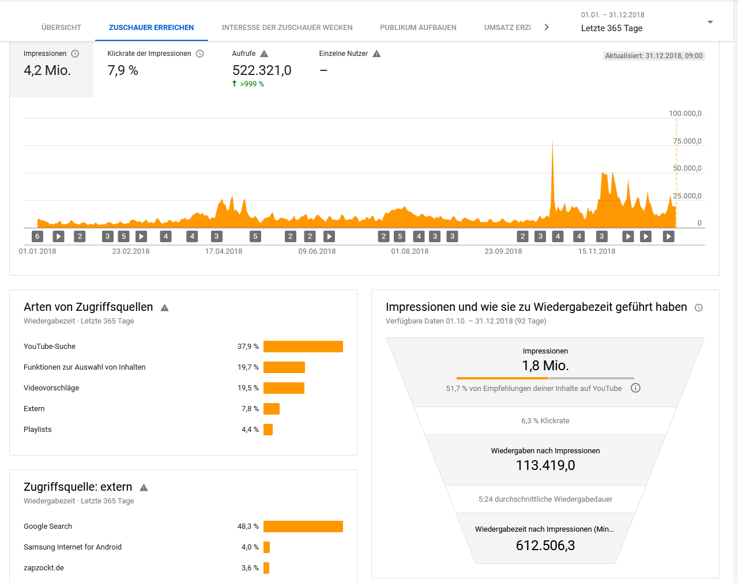Click warning triangle beside Einzelne Nutzer
The width and height of the screenshot is (738, 583).
[376, 54]
